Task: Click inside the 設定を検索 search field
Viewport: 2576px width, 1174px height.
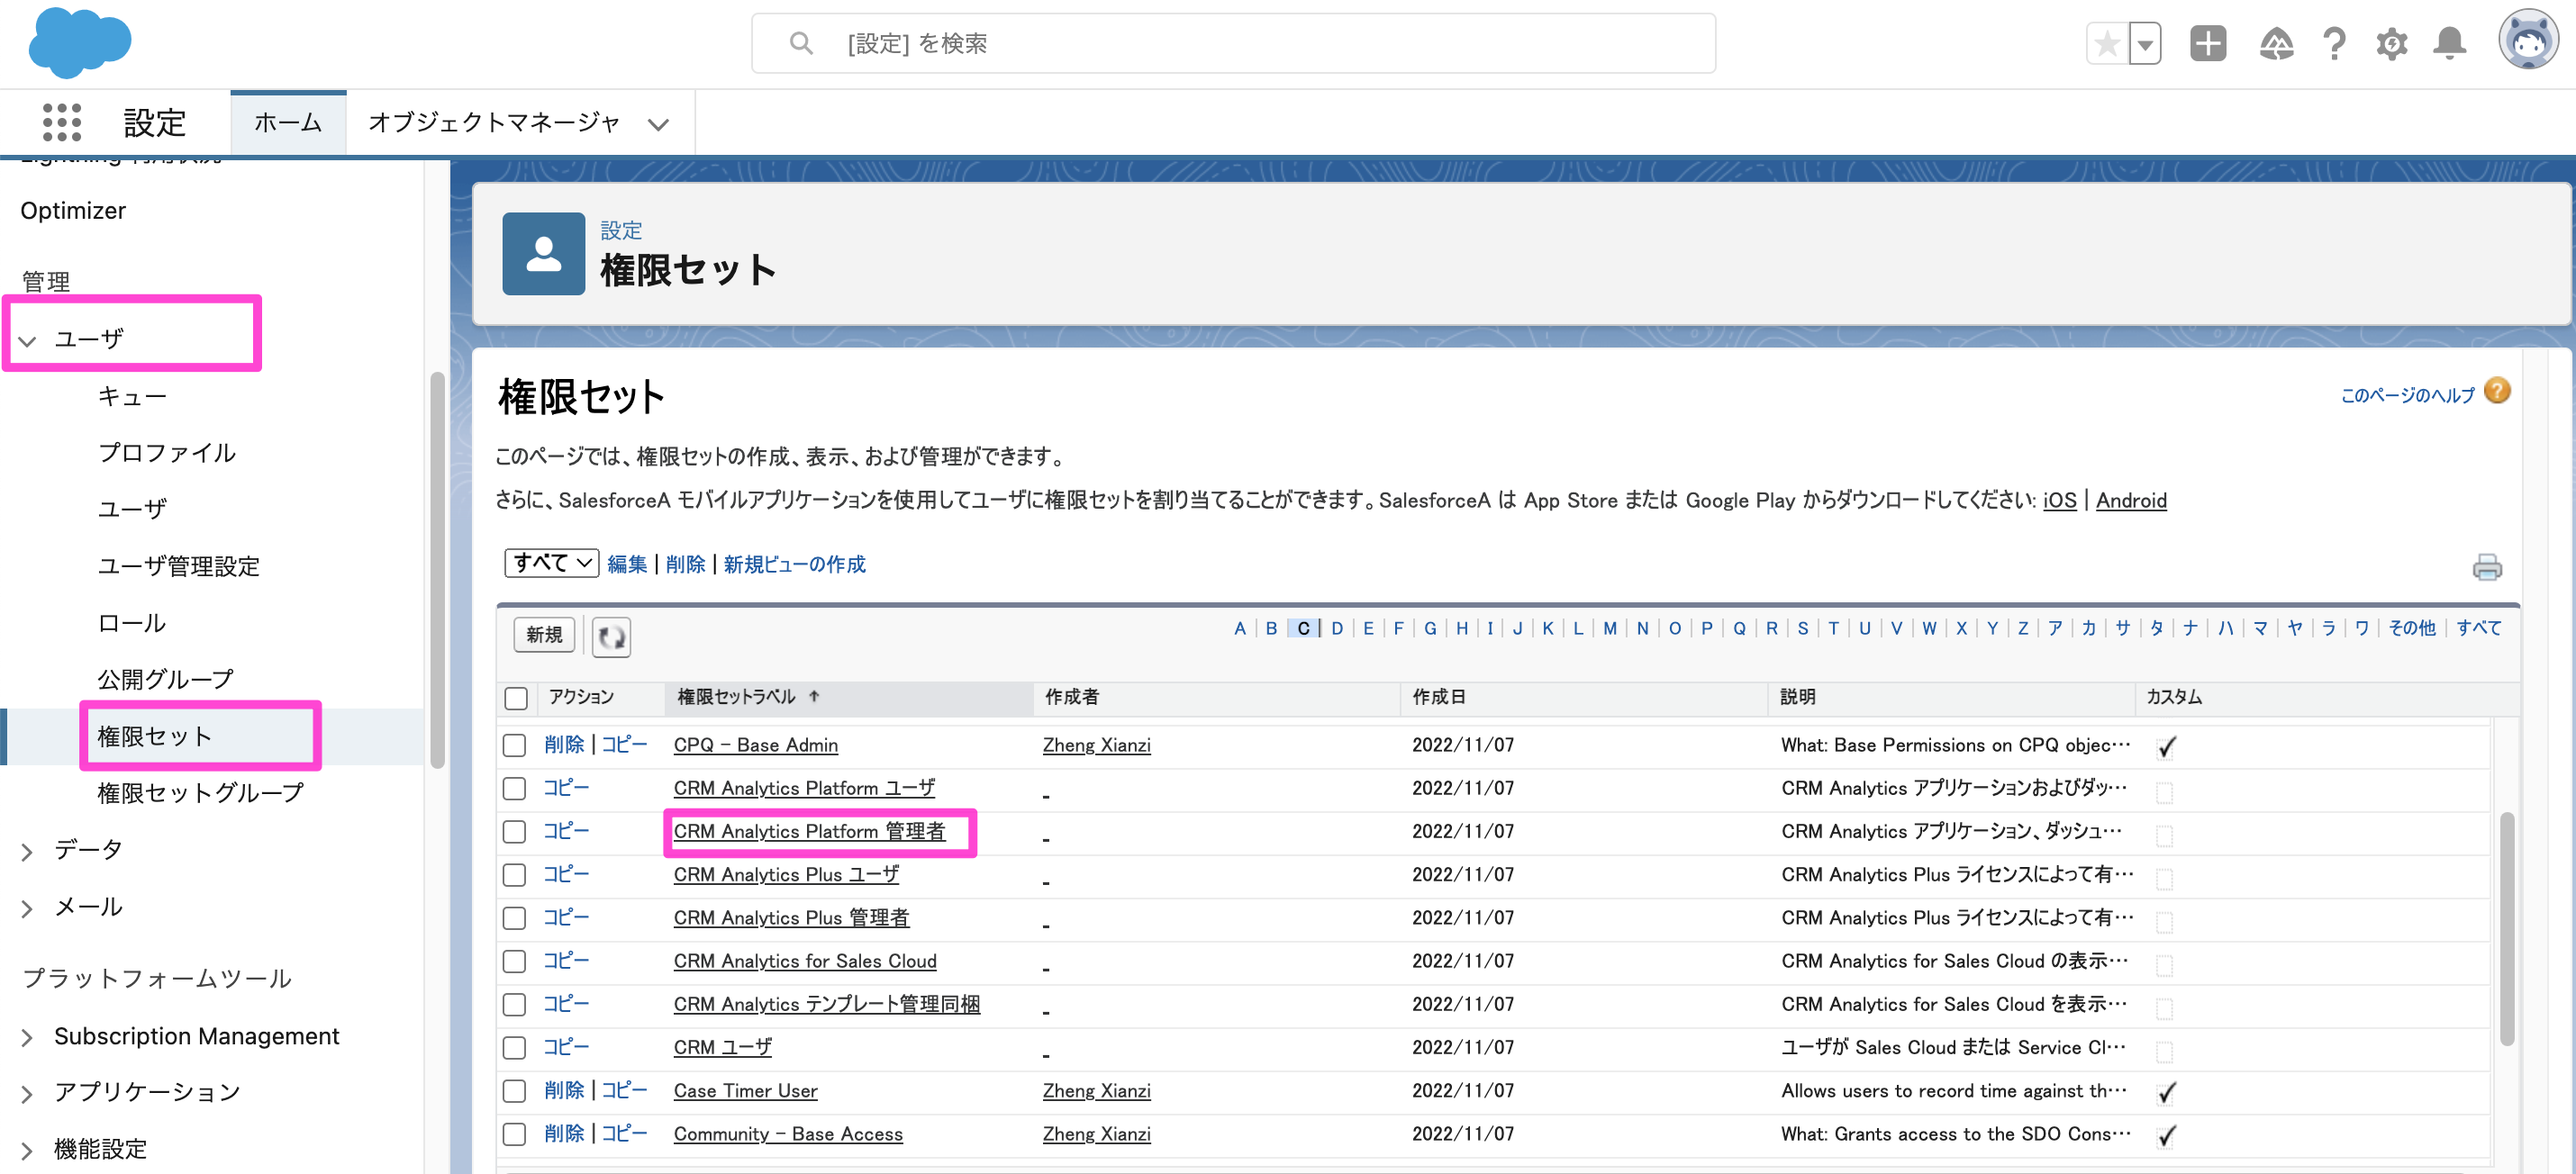Action: tap(1232, 43)
